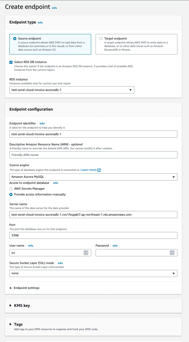The image size is (189, 342).
Task: Click the password manager icon in Password field
Action: [172, 253]
